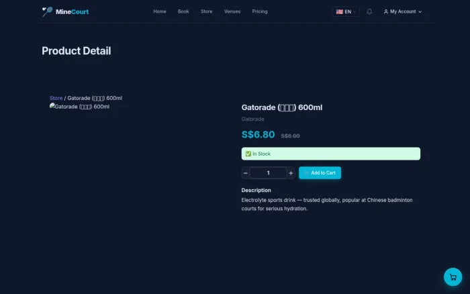Open the EN language dropdown
The height and width of the screenshot is (294, 470).
pos(346,11)
